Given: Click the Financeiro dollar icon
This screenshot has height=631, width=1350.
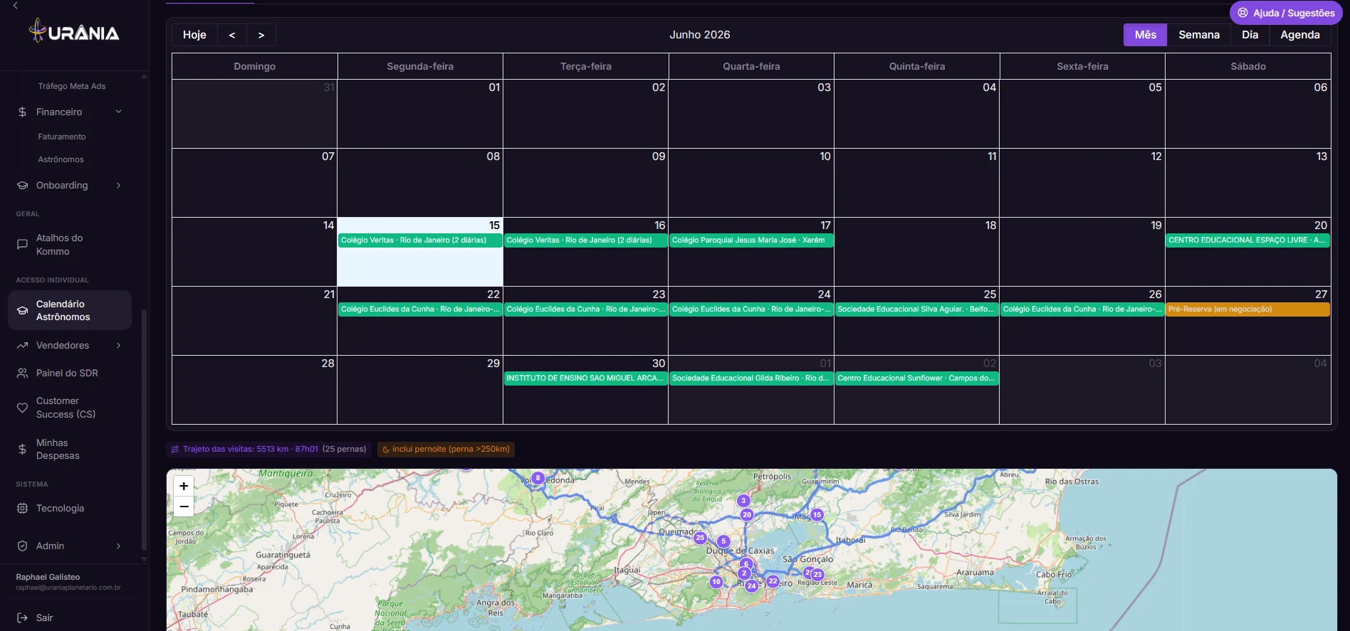Looking at the screenshot, I should (22, 112).
